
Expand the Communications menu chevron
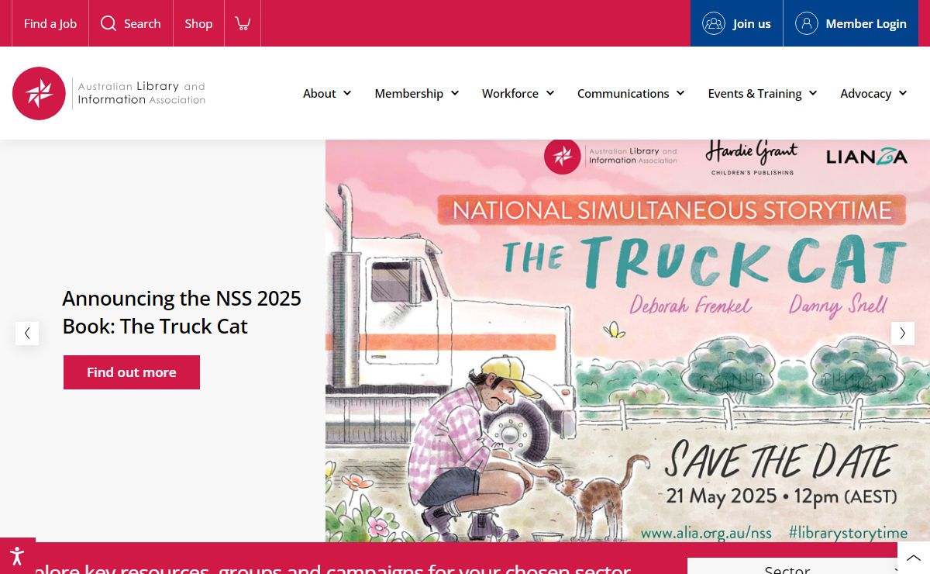pos(680,93)
